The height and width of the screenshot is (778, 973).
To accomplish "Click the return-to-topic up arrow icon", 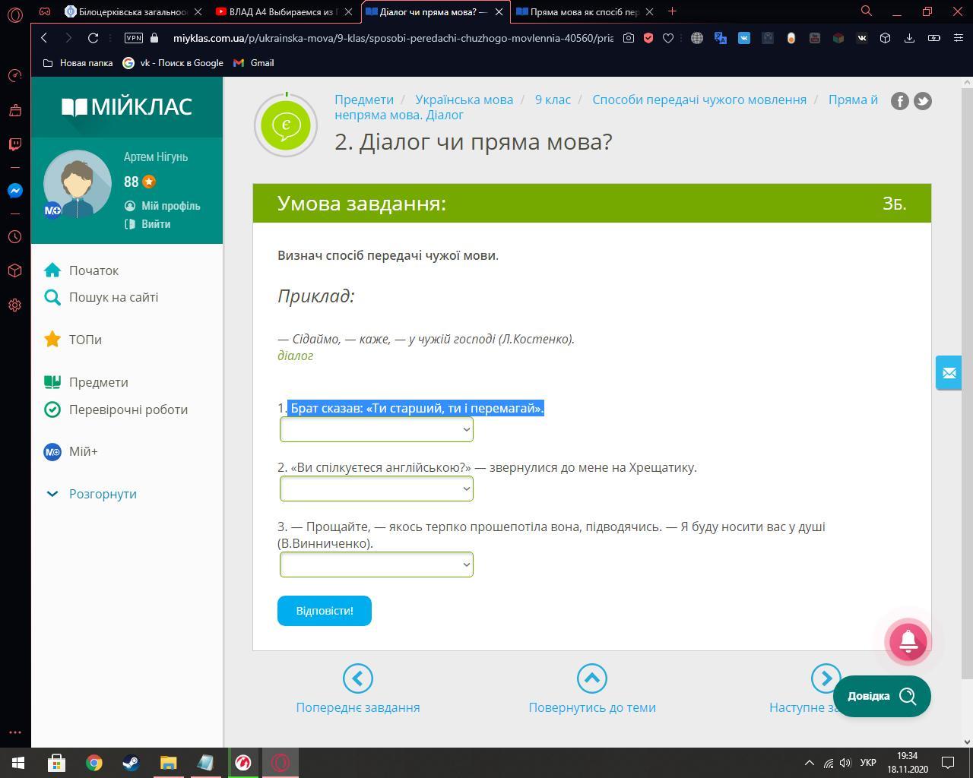I will click(x=591, y=678).
